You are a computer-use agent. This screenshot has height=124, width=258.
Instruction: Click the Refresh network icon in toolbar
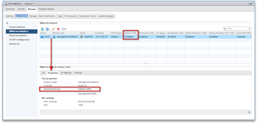[47, 29]
